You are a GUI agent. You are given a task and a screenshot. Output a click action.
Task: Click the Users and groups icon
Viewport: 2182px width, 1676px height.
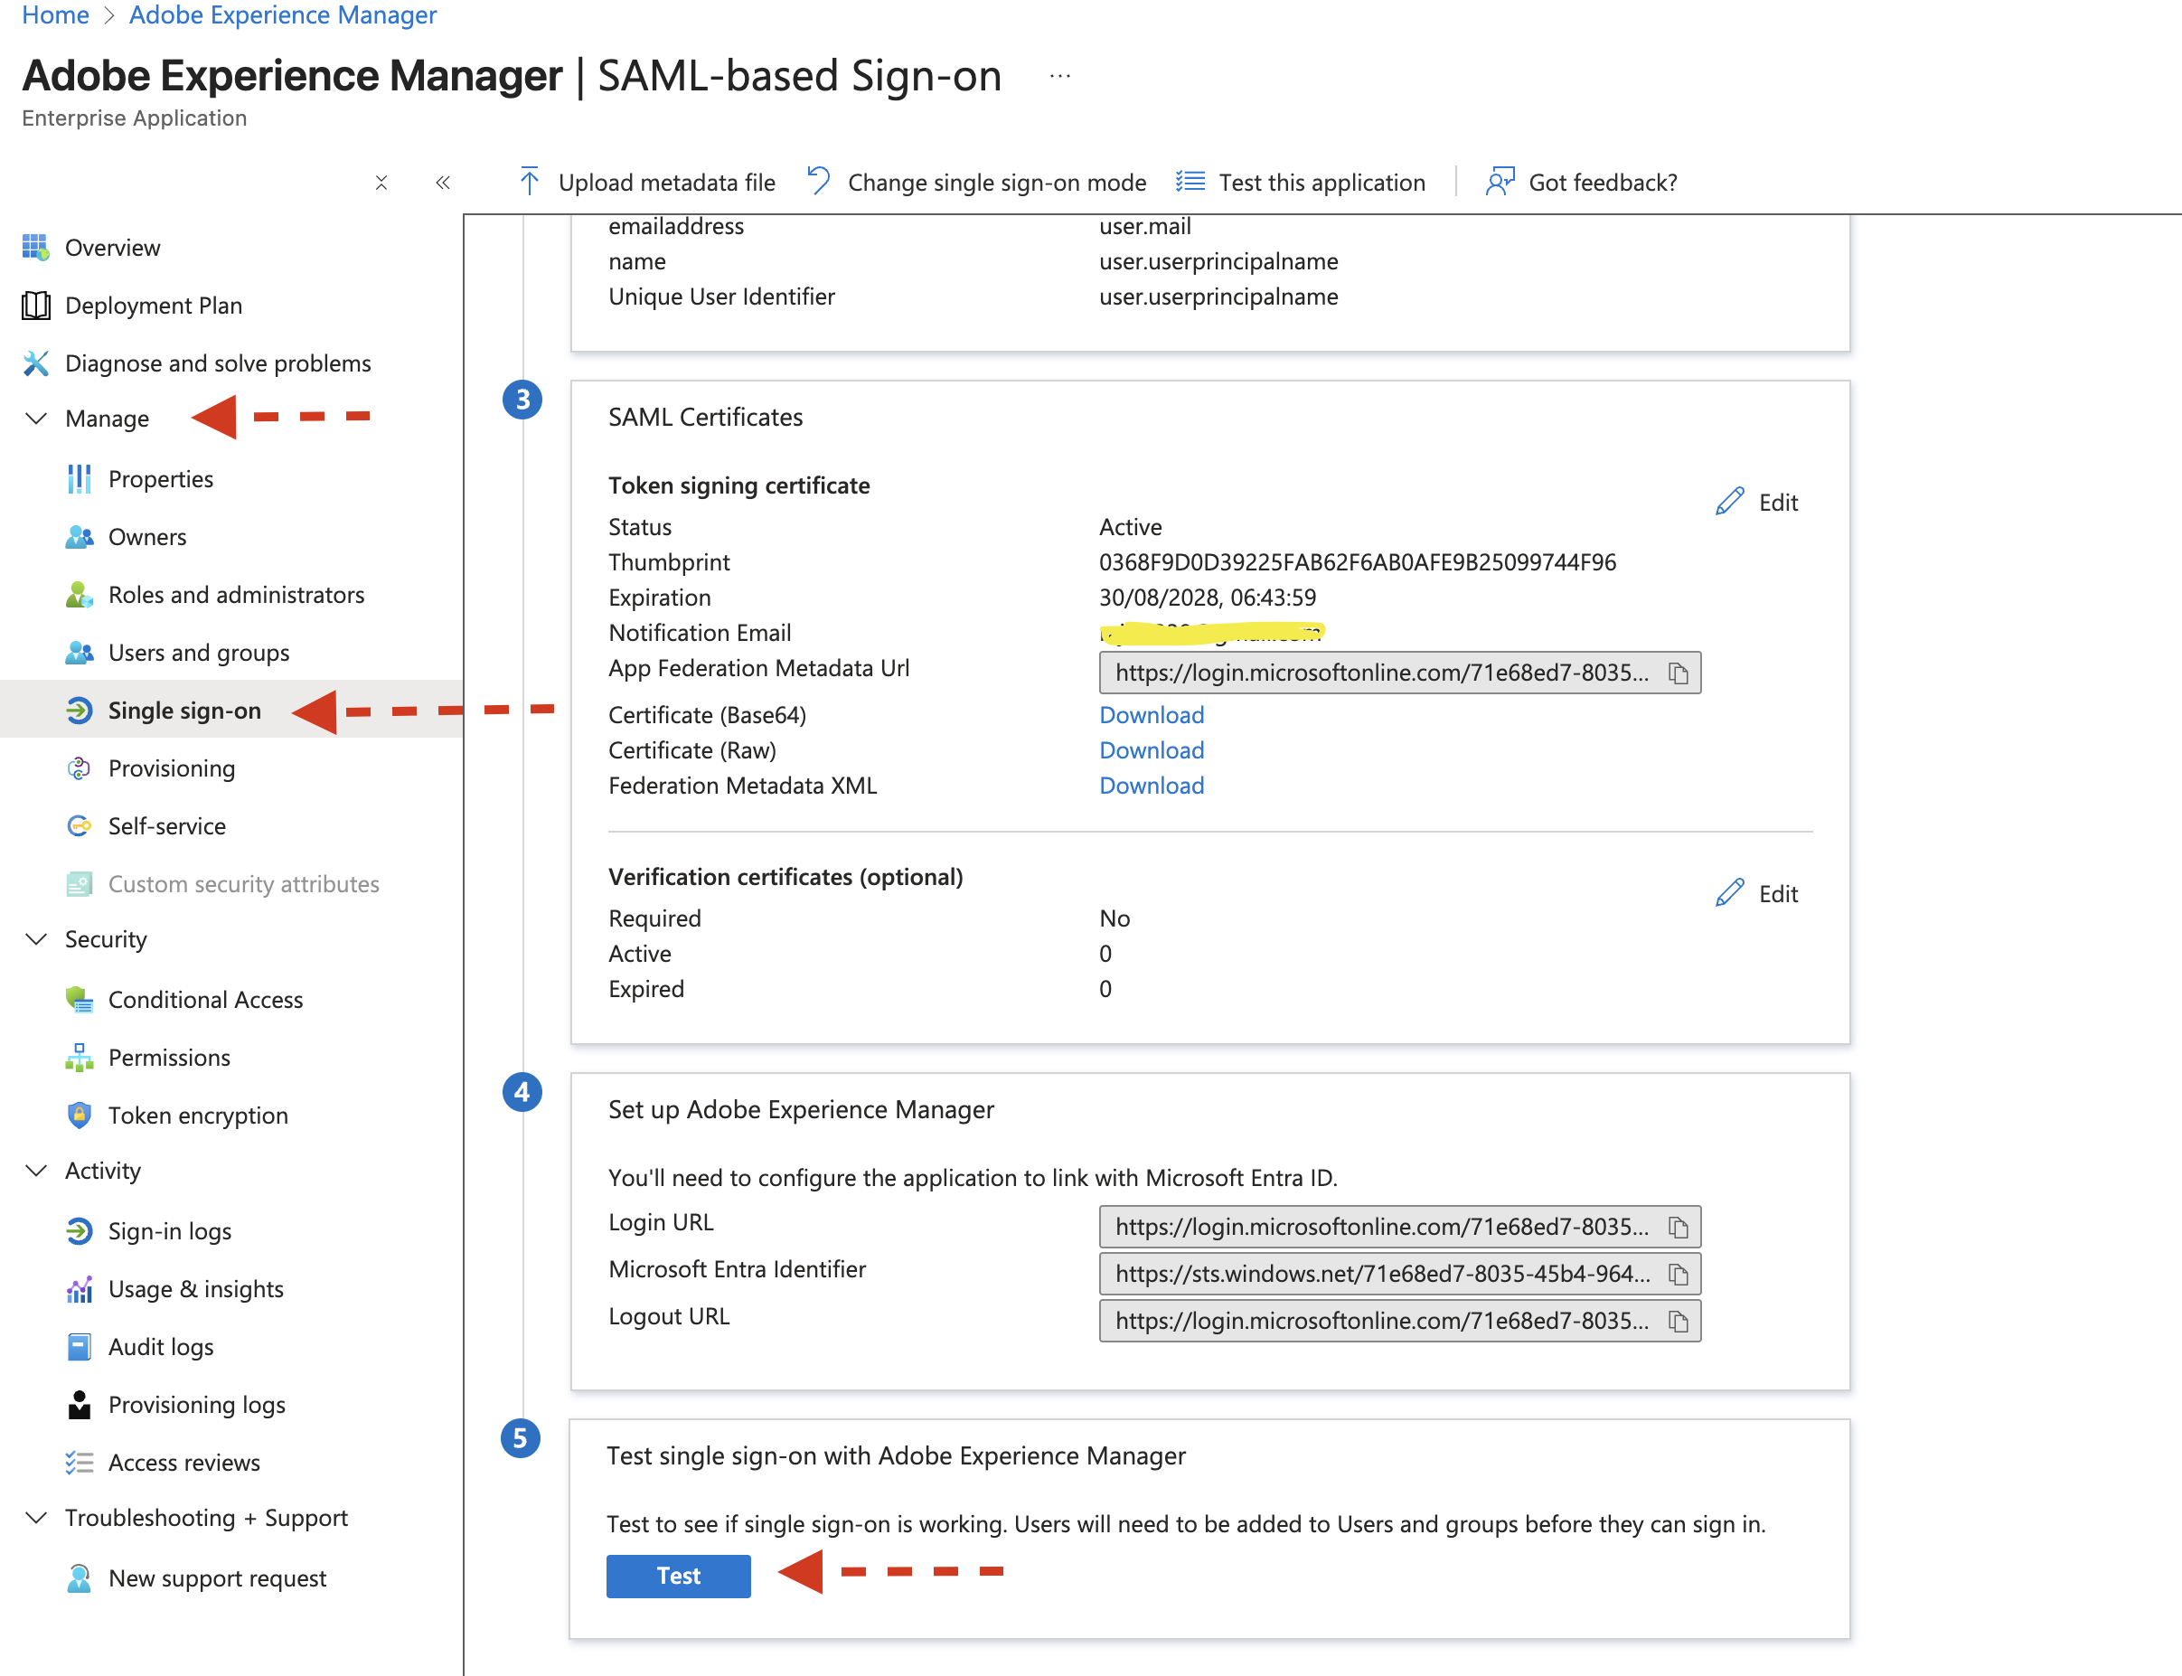tap(79, 653)
